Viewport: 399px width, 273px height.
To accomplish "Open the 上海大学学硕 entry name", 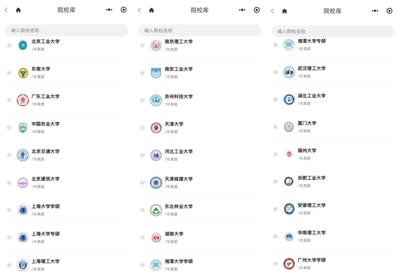I will click(45, 206).
